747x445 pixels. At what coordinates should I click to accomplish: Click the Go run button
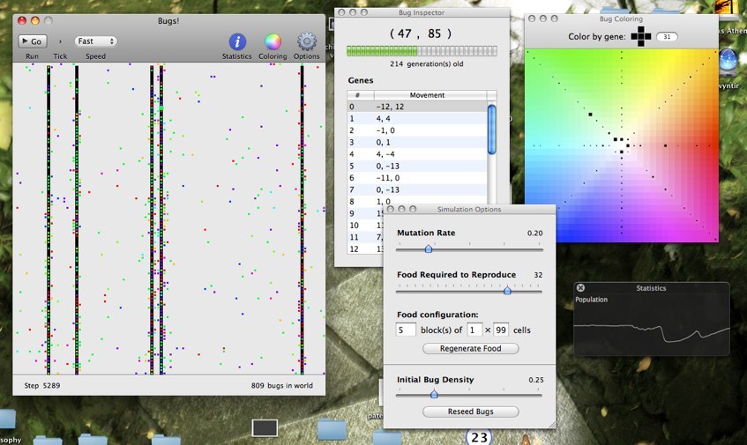click(33, 41)
